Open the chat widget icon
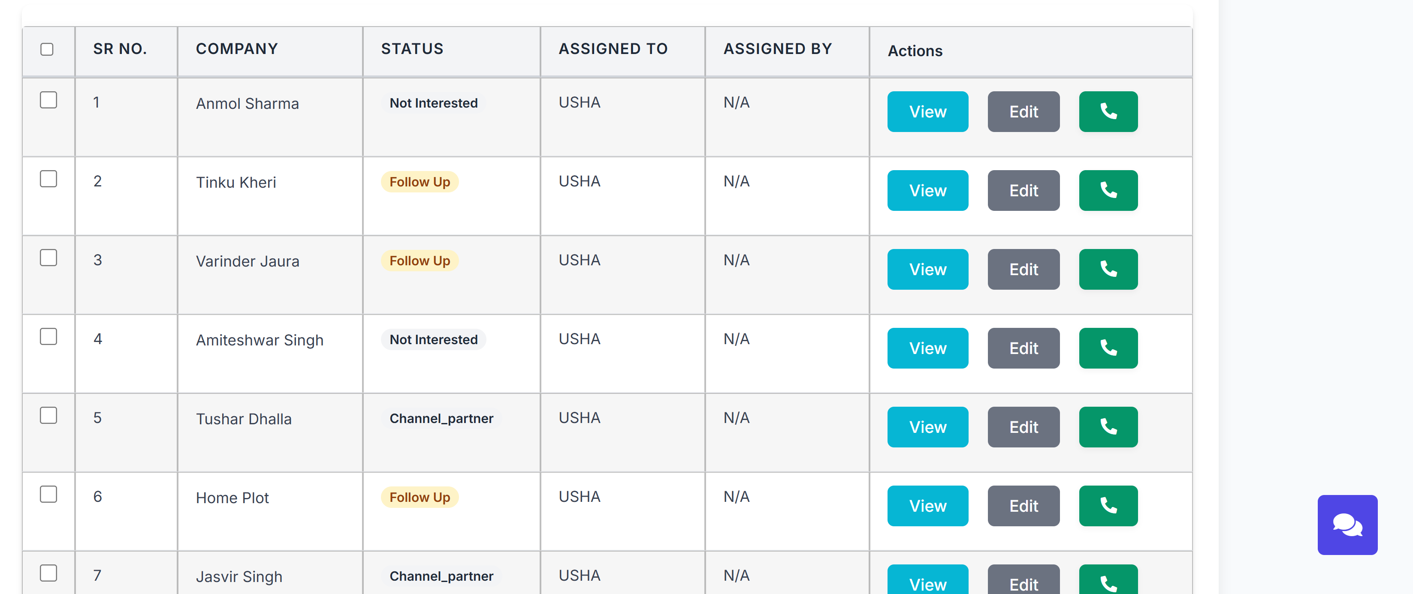Screen dimensions: 1413x594 pos(1347,525)
